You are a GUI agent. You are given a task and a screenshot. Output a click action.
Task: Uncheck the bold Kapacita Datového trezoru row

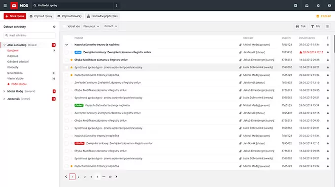(67, 45)
